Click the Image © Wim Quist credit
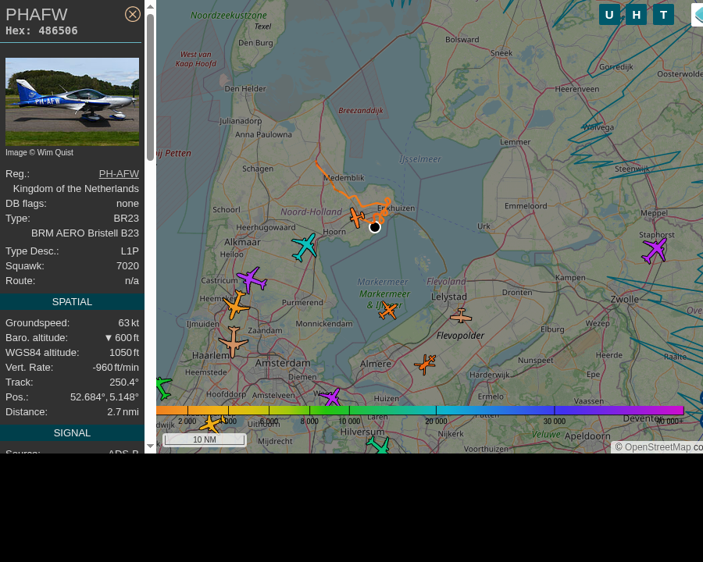The image size is (703, 562). 40,152
